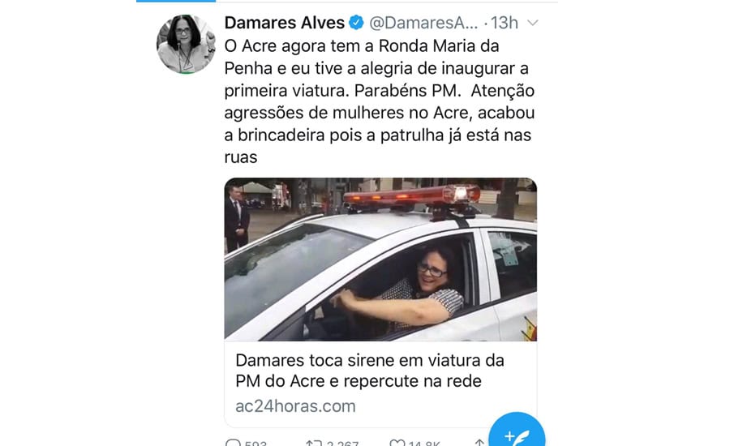Like the tweet with the heart icon
This screenshot has height=446, width=730.
click(397, 443)
